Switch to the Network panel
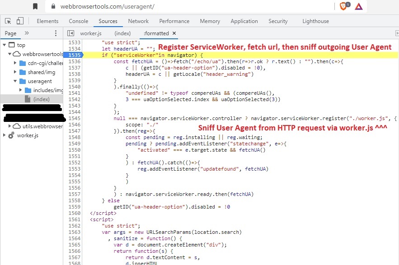The width and height of the screenshot is (399, 265). (138, 21)
